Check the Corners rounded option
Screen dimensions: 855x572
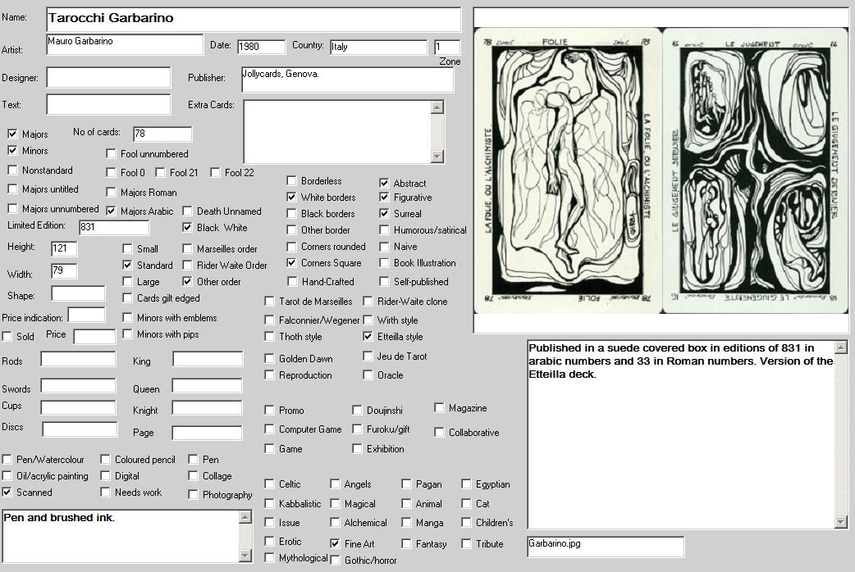(292, 247)
